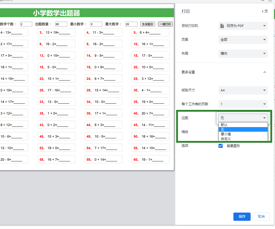This screenshot has height=229, width=275.
Task: Click the 生成题目 button in preview
Action: click(147, 24)
